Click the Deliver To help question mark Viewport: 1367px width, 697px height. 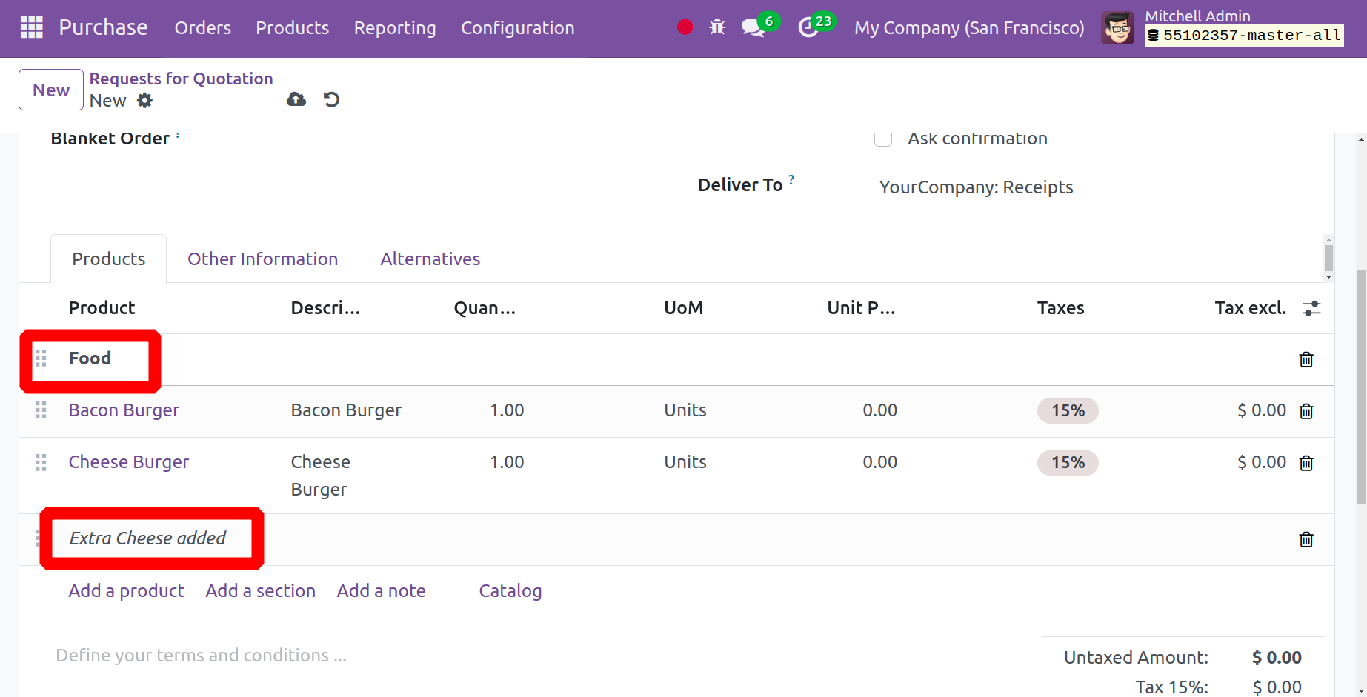pyautogui.click(x=791, y=179)
